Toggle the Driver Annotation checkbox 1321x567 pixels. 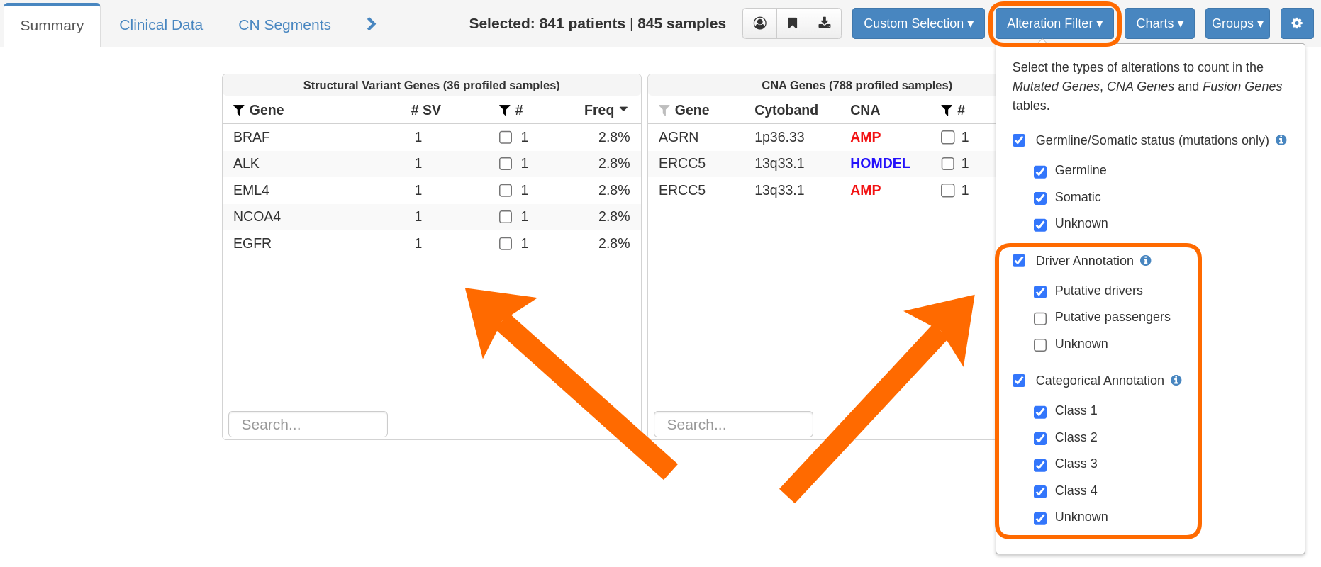pyautogui.click(x=1019, y=261)
